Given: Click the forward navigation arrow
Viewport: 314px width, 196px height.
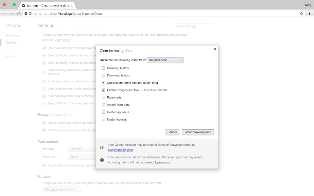Looking at the screenshot, I should click(11, 14).
